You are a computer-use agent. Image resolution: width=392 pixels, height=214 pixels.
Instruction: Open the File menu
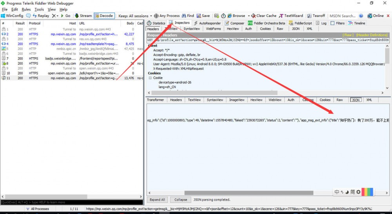click(5, 9)
